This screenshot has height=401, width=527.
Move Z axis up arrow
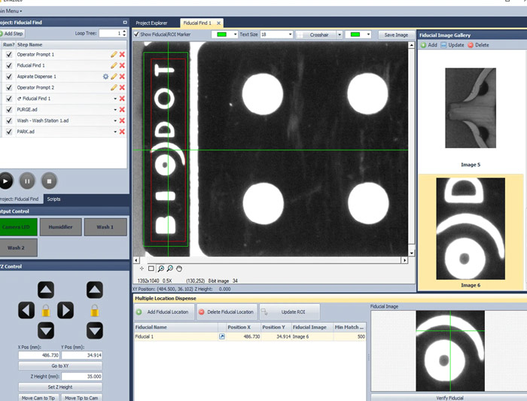click(x=95, y=290)
